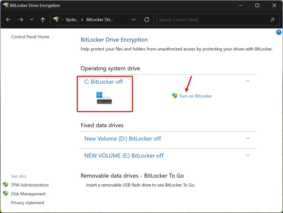This screenshot has height=213, width=283.
Task: Open the address bar history dropdown
Action: coord(133,20)
